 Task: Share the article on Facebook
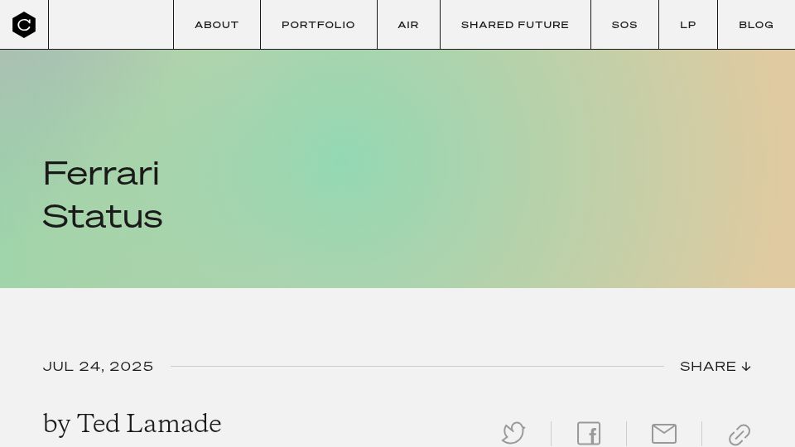(x=589, y=434)
